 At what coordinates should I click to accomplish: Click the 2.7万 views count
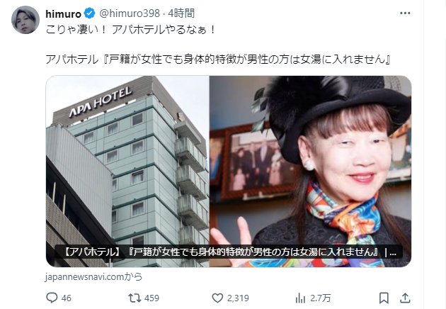click(x=320, y=298)
